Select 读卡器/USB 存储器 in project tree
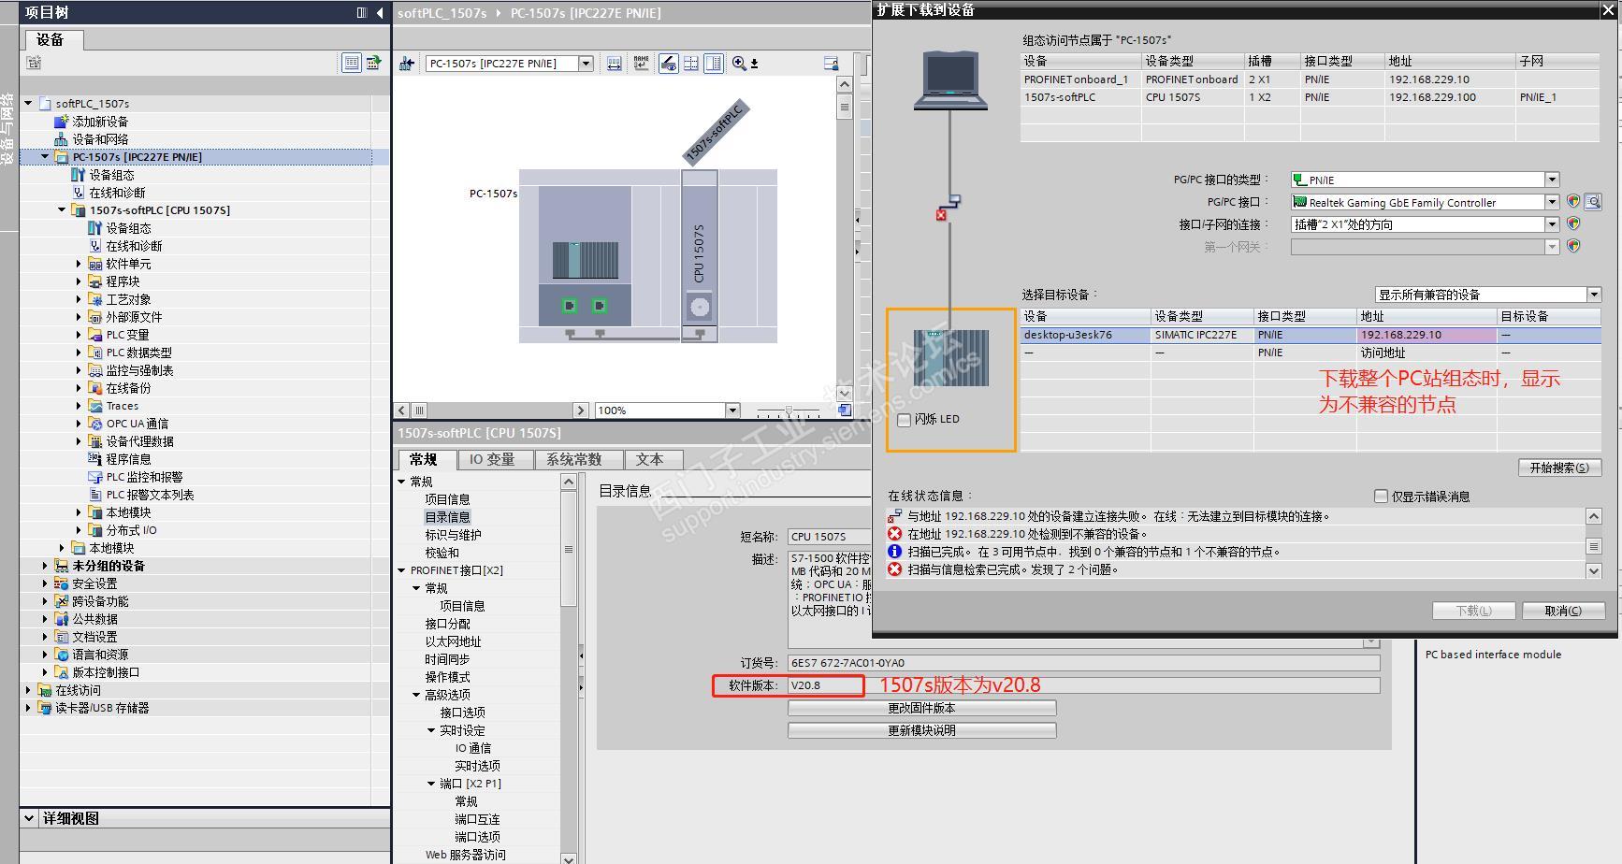The width and height of the screenshot is (1622, 864). pos(102,708)
